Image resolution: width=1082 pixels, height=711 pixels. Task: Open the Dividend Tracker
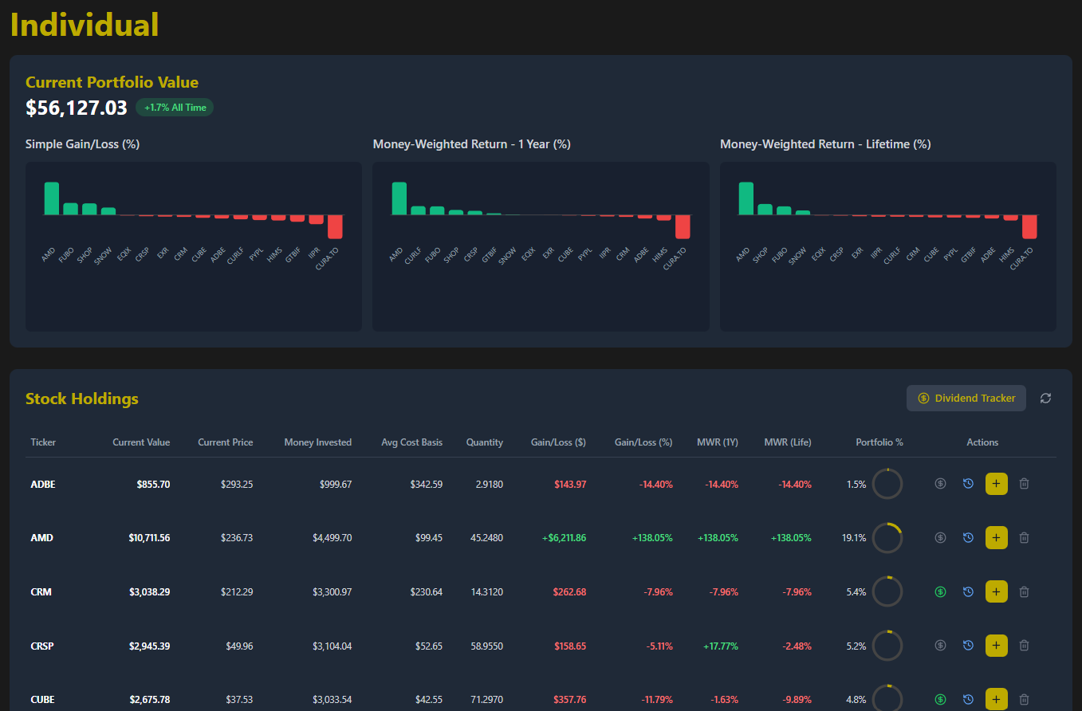point(966,398)
